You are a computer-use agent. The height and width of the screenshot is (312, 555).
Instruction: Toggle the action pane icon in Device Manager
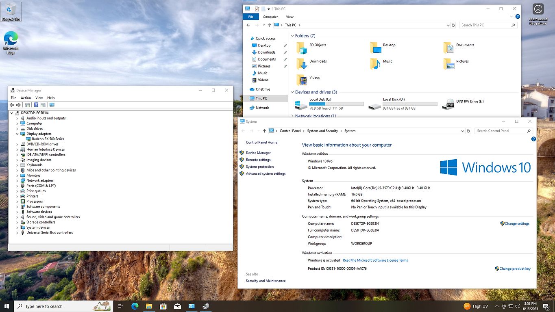[x=43, y=105]
